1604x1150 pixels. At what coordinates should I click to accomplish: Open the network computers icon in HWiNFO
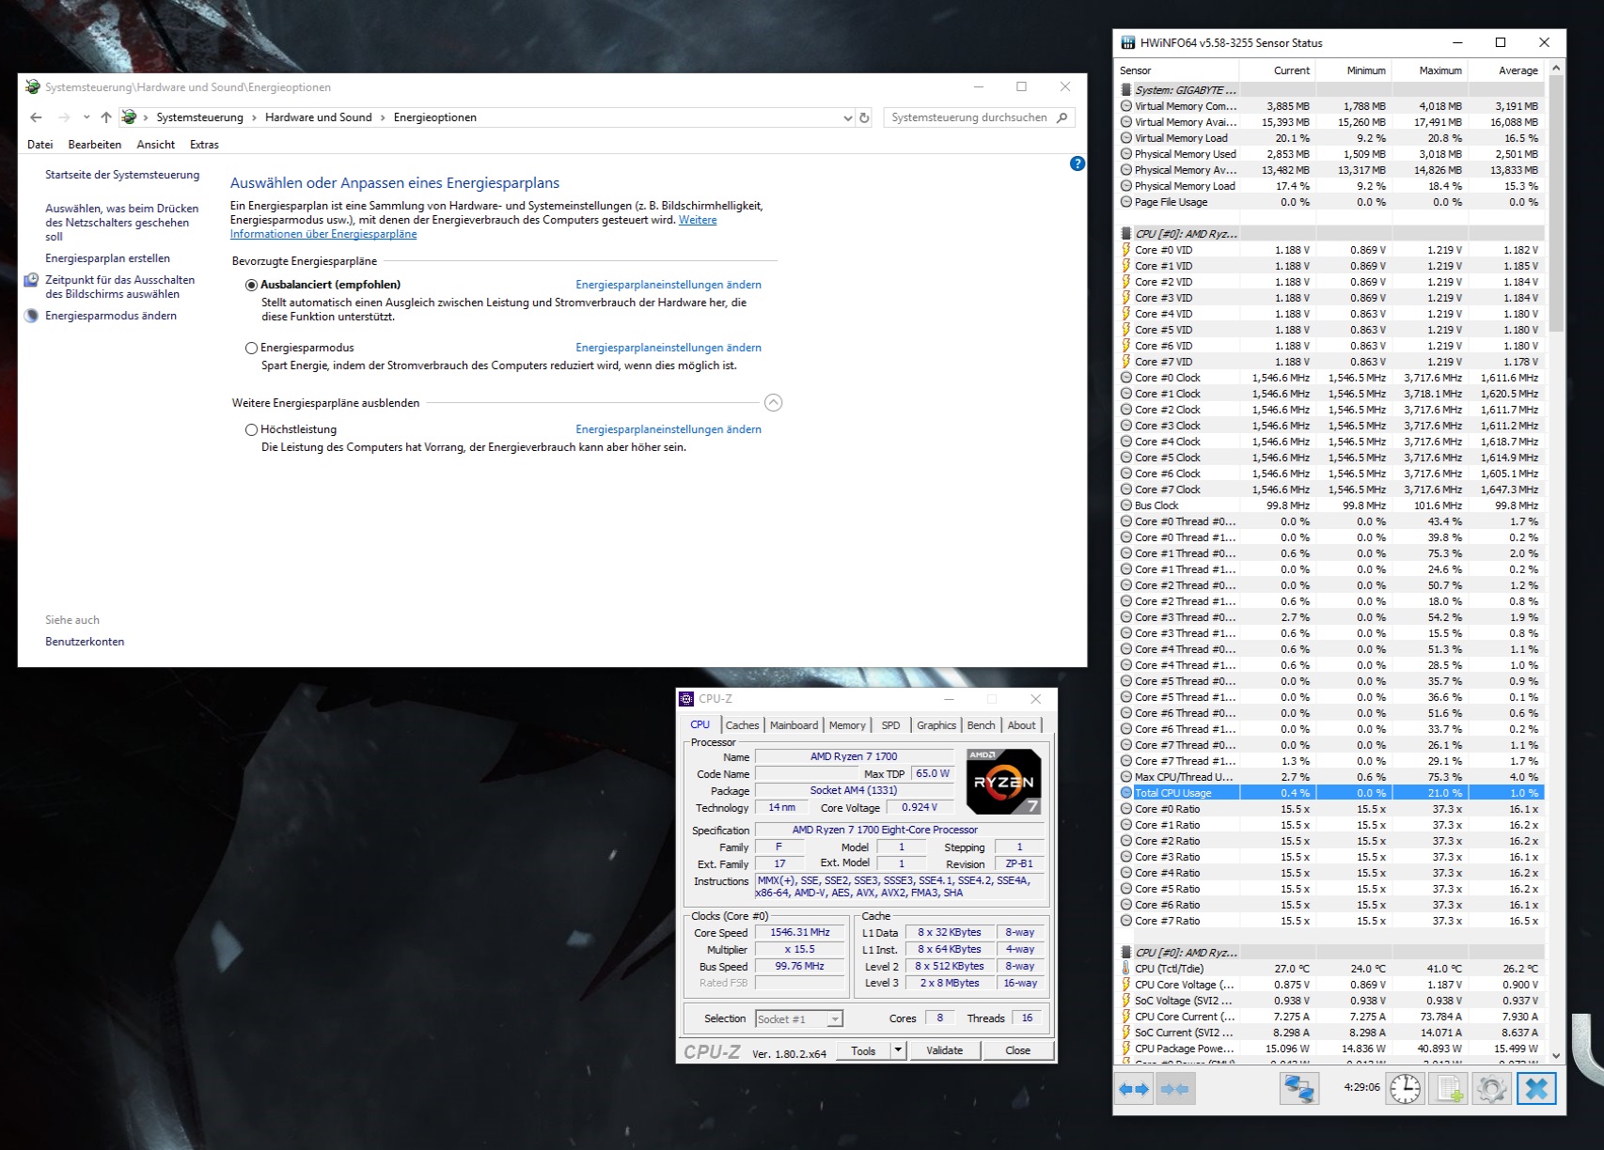click(1299, 1089)
